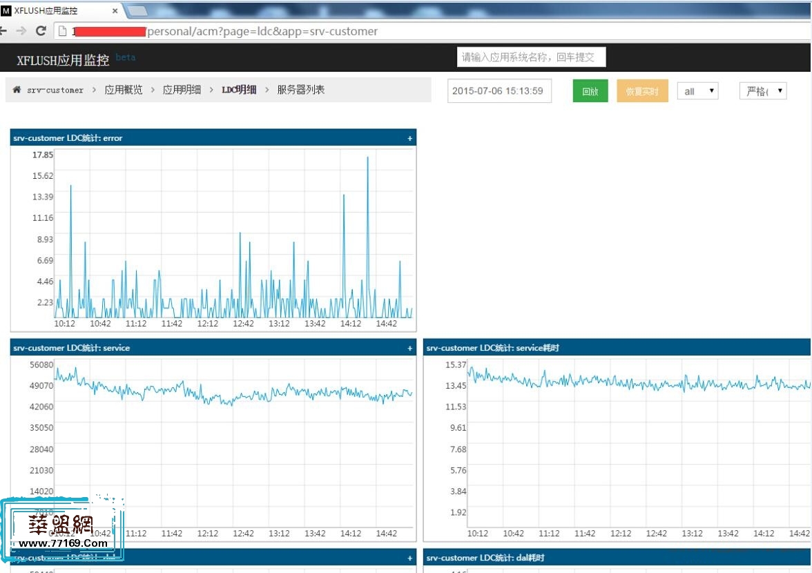The image size is (812, 573).
Task: Open 服务器列表 breadcrumb link
Action: pos(300,90)
